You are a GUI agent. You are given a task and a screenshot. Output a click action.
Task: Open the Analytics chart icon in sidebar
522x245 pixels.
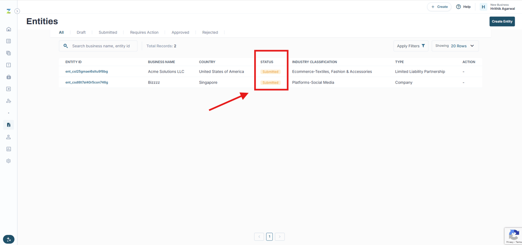point(8,149)
